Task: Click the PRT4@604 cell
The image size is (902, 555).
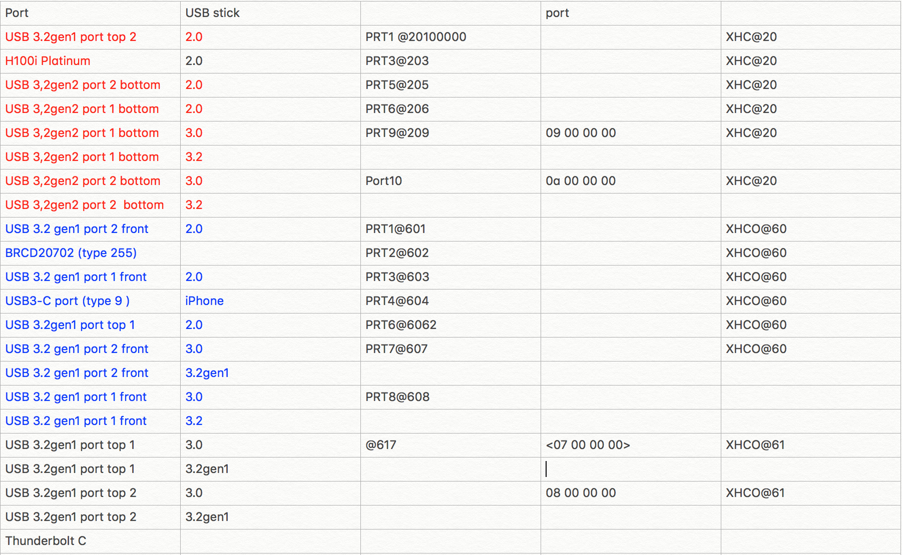Action: click(x=397, y=301)
